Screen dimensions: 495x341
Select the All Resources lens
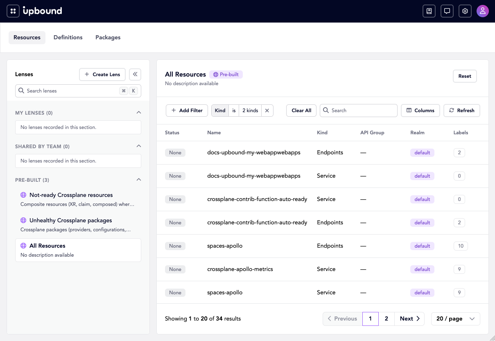click(x=78, y=250)
